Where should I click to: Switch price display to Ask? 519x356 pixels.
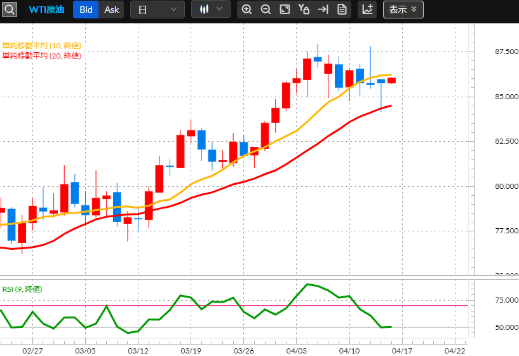click(112, 10)
